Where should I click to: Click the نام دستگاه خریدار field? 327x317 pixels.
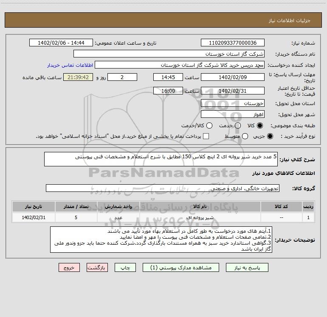coord(169,54)
